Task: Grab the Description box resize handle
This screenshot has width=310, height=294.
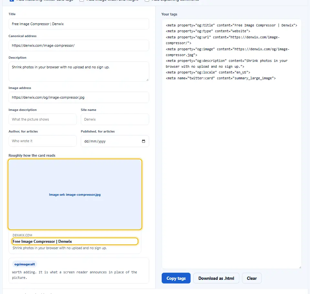Action: pyautogui.click(x=147, y=80)
